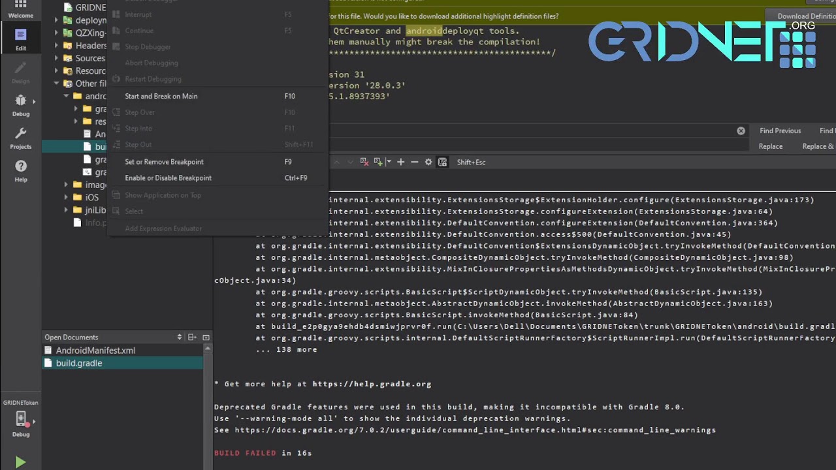Expand the Resources folder arrow
Viewport: 836px width, 470px height.
tap(57, 70)
